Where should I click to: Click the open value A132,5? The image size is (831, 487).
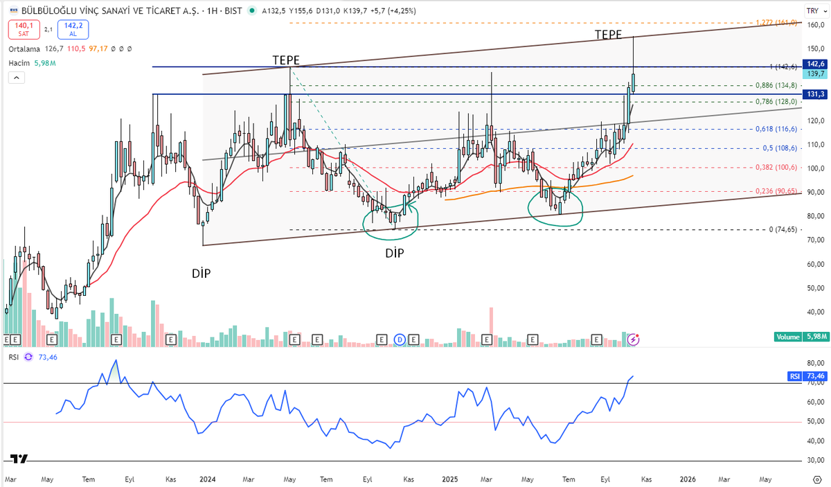272,11
